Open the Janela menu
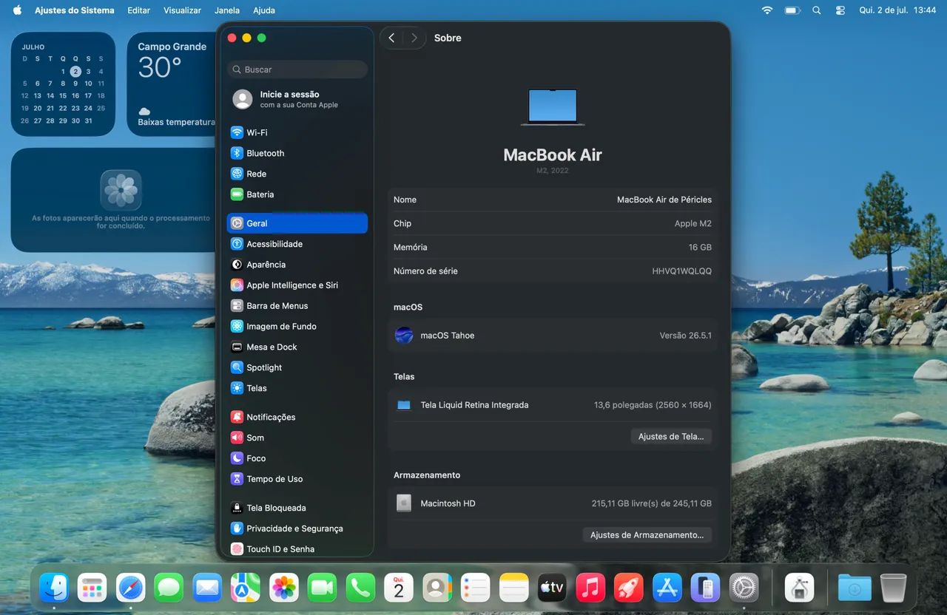The width and height of the screenshot is (947, 615). click(x=227, y=10)
